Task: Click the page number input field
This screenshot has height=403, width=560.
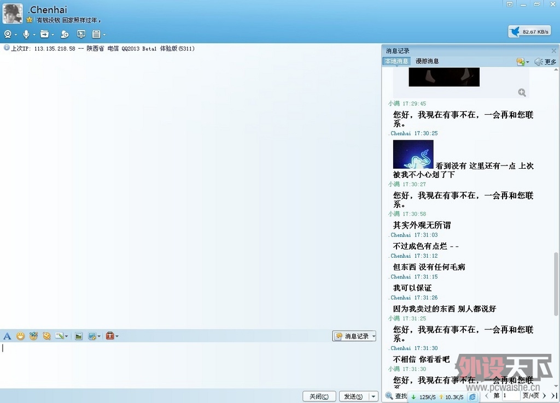Action: [511, 395]
